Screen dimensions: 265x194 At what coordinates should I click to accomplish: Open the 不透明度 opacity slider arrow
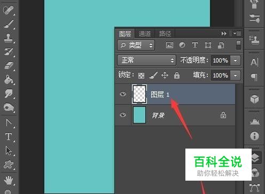coord(235,60)
